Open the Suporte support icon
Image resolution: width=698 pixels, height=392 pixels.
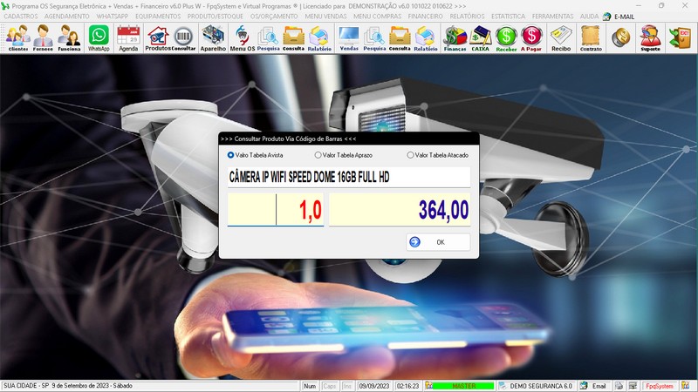tap(650, 37)
